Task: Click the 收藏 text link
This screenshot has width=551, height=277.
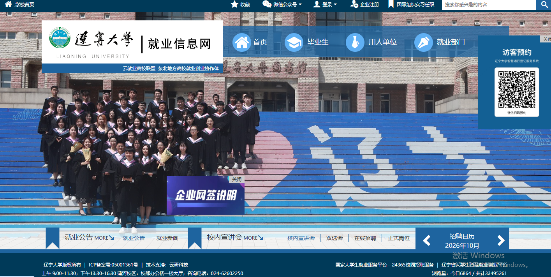Action: pos(245,5)
